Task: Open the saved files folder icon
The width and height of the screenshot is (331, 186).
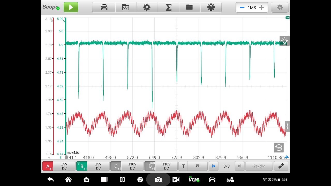Action: pyautogui.click(x=190, y=7)
